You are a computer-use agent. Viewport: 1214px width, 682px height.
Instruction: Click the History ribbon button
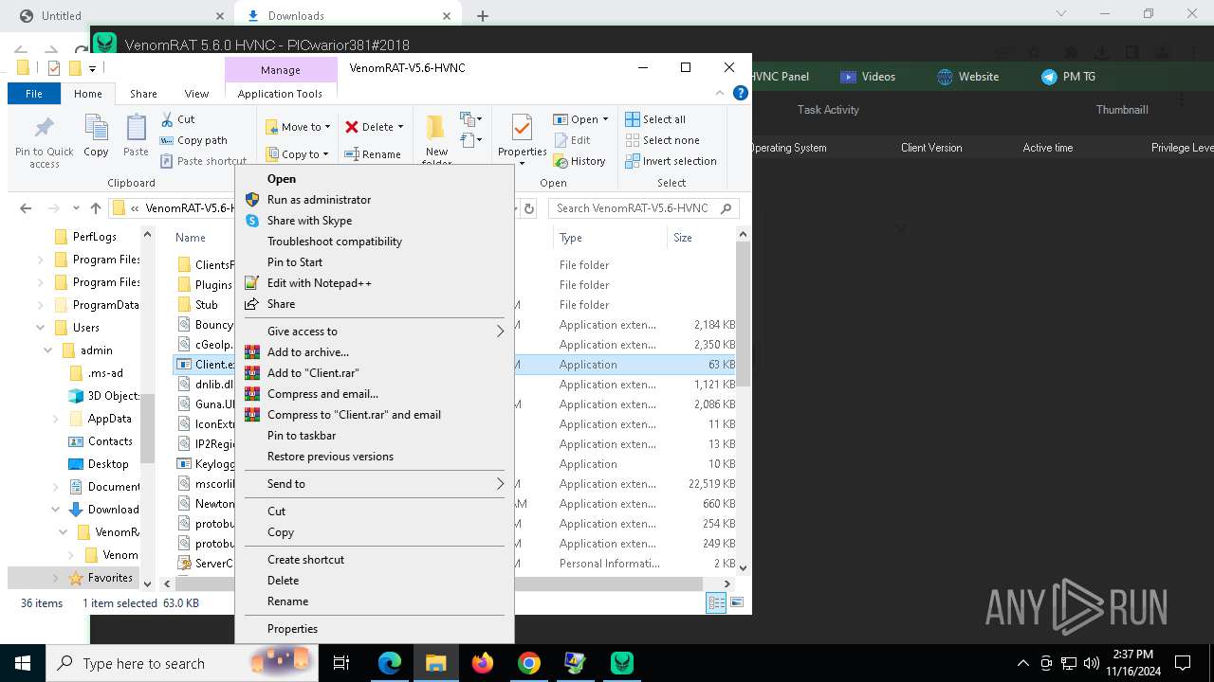[579, 161]
